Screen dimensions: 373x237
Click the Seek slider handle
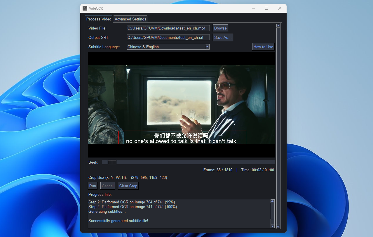pyautogui.click(x=112, y=162)
